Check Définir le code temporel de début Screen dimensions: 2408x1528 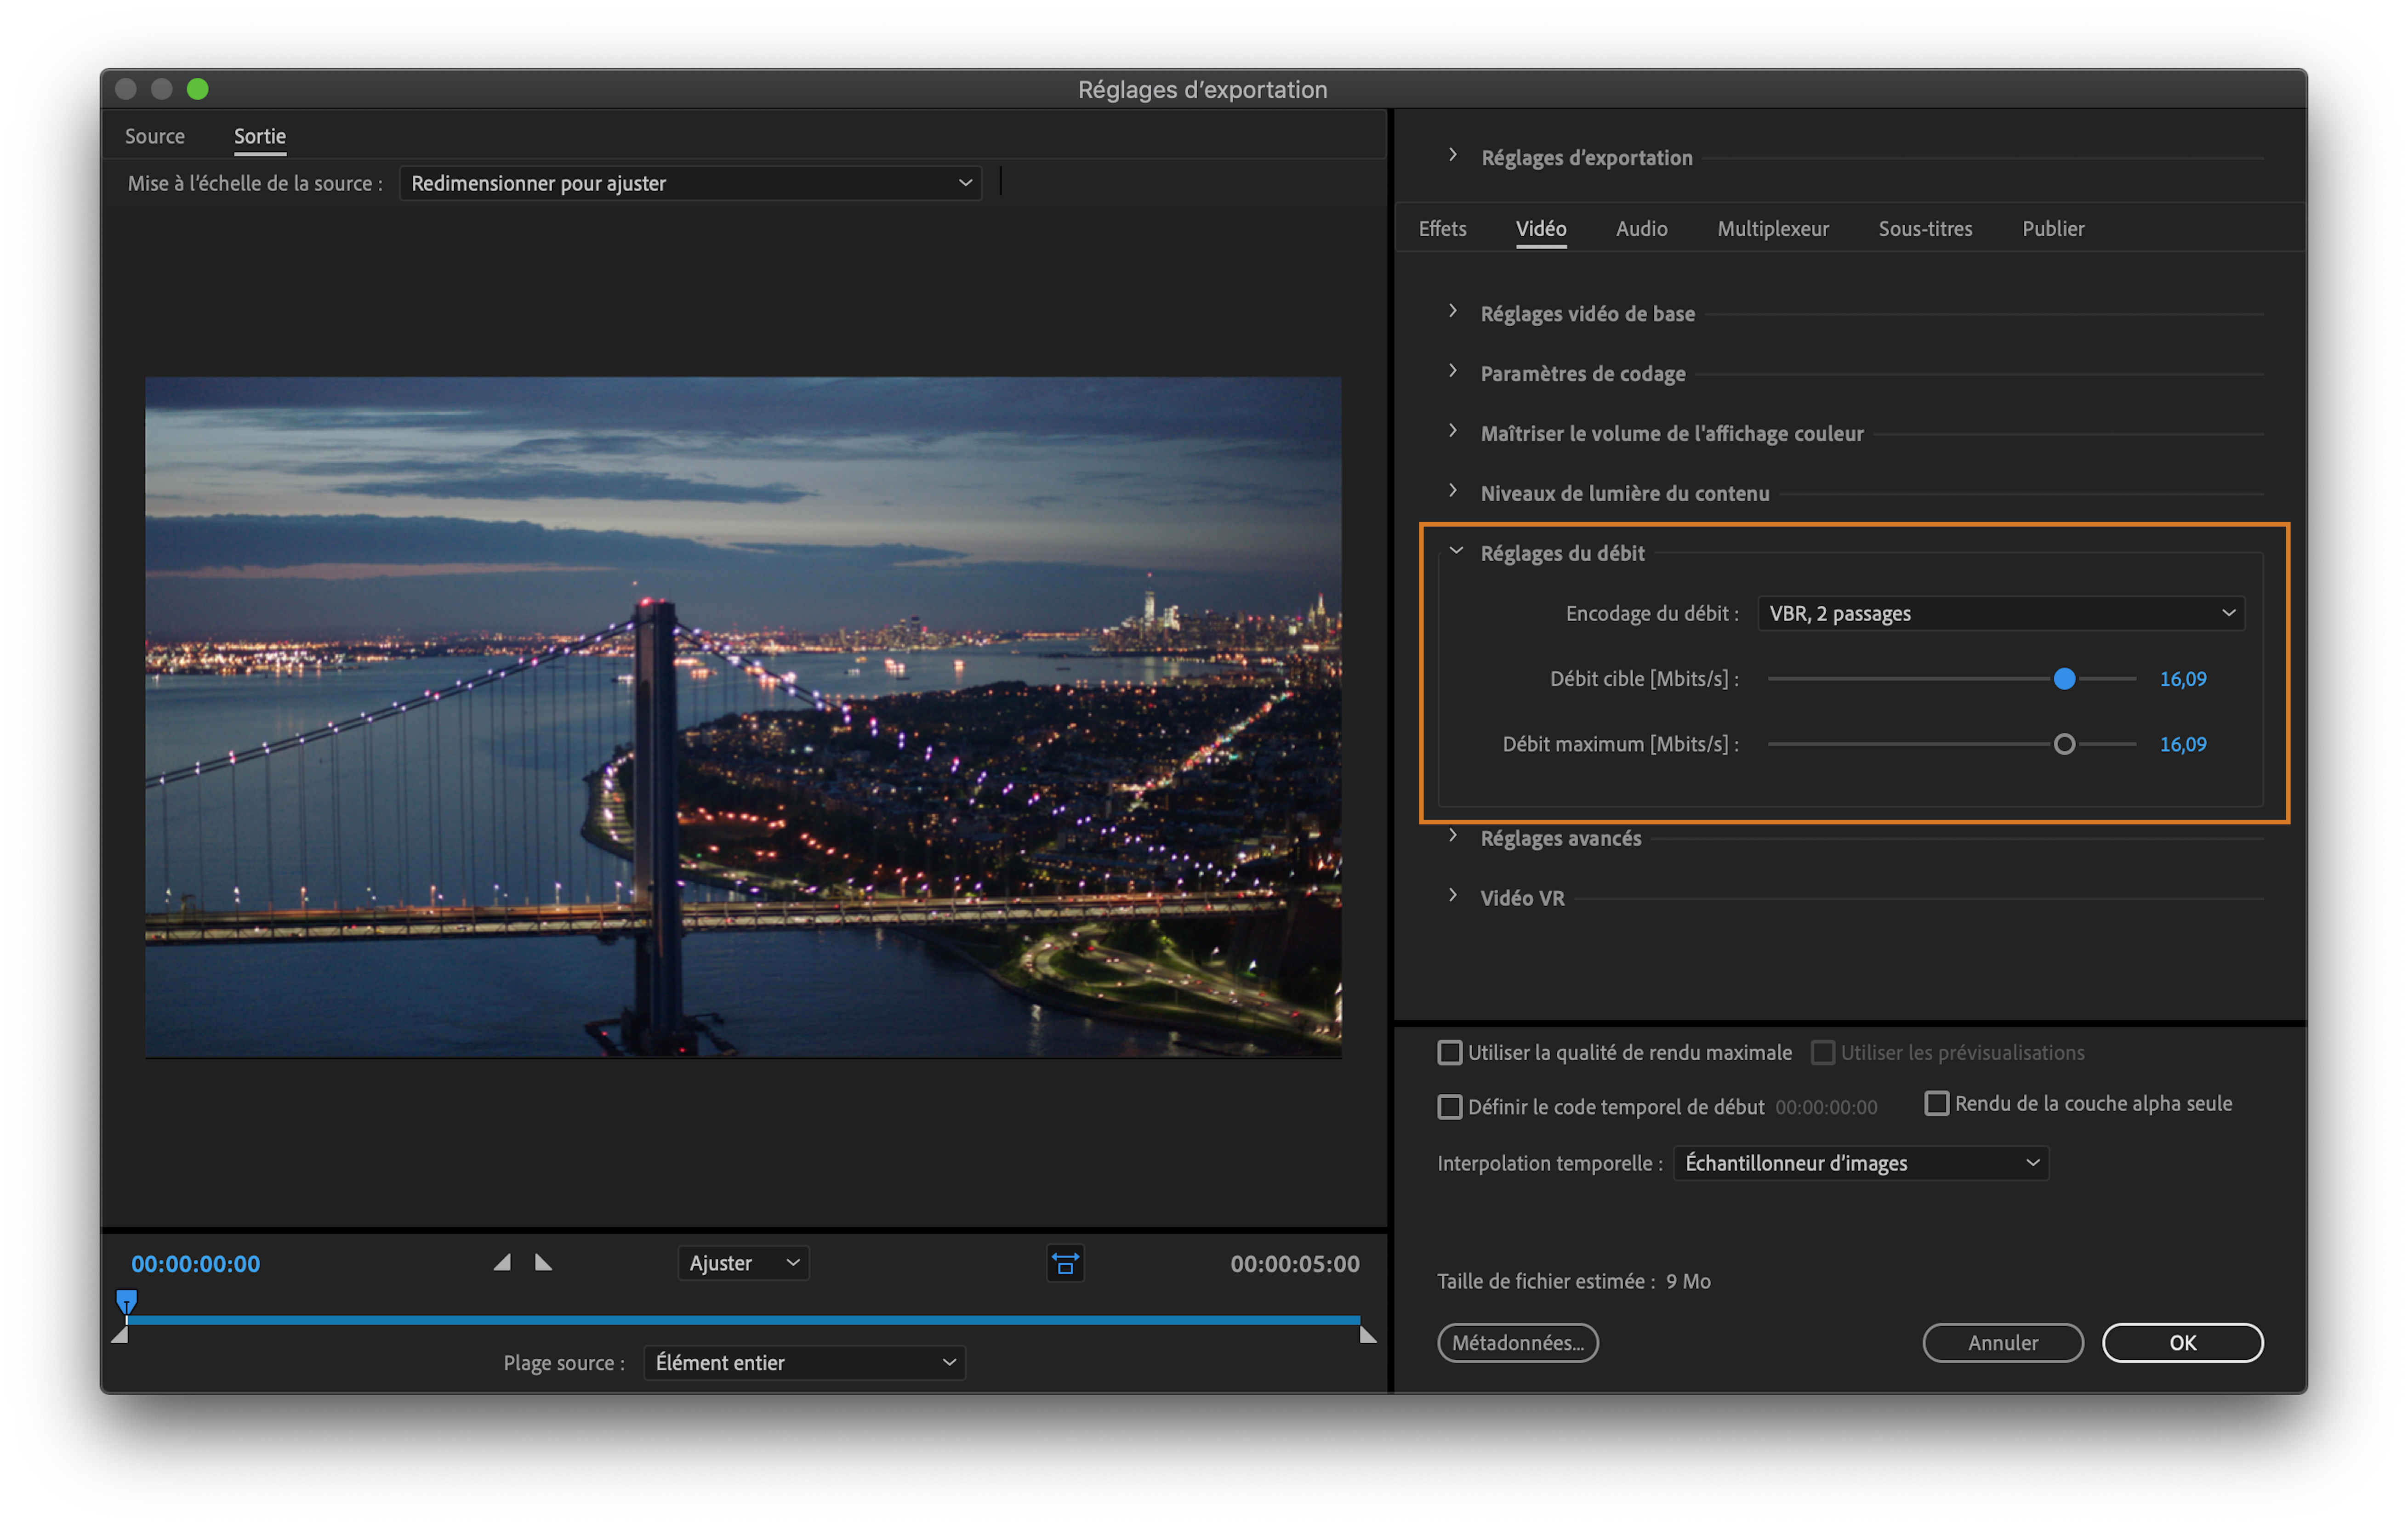[x=1449, y=1107]
